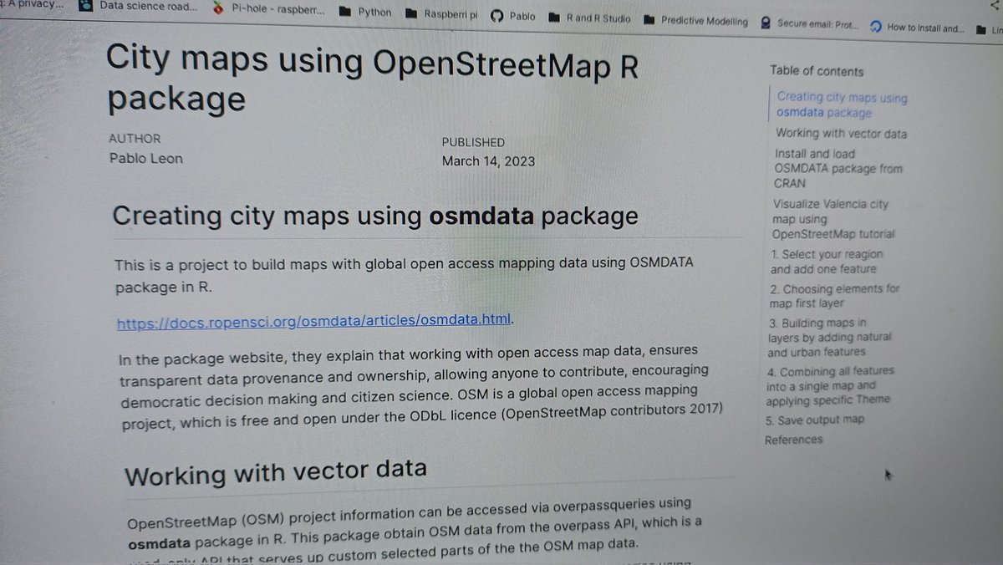Screen dimensions: 1003x565
Task: Follow the osmdata.html documentation hyperlink
Action: coord(313,323)
